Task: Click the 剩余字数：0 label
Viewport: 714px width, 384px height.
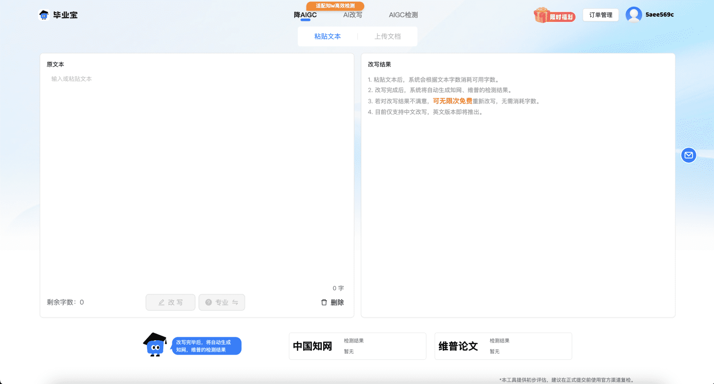Action: tap(65, 302)
